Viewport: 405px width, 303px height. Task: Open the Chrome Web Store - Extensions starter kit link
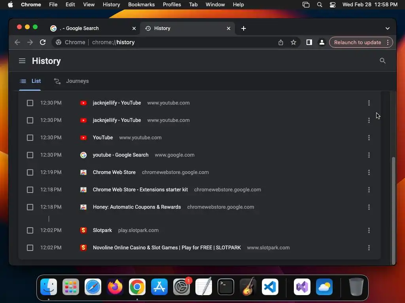tap(140, 190)
